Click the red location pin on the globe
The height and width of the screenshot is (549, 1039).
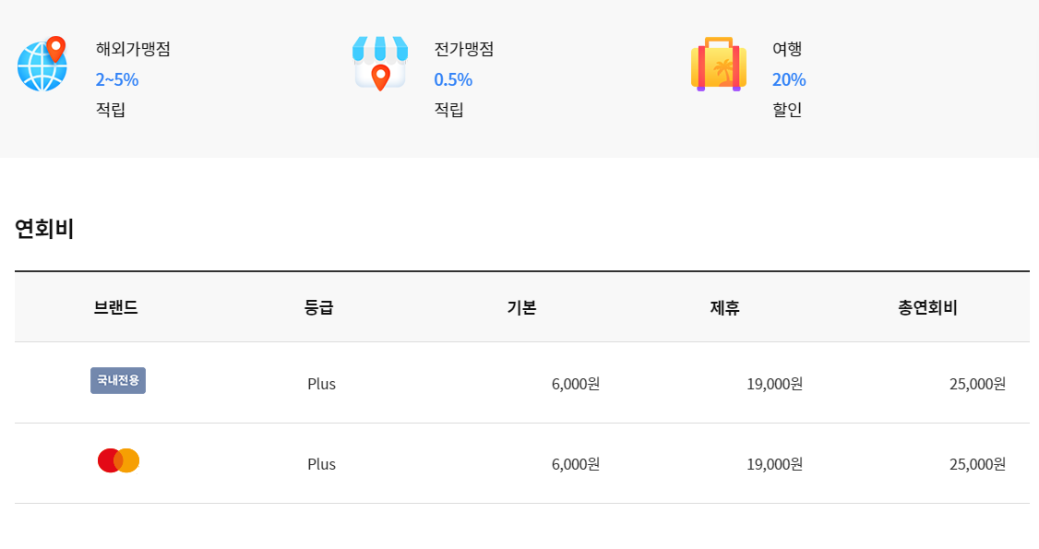pyautogui.click(x=55, y=44)
